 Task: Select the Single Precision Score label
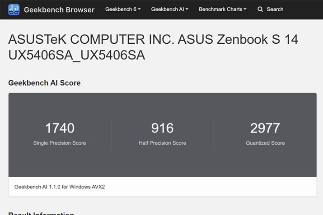pyautogui.click(x=60, y=143)
